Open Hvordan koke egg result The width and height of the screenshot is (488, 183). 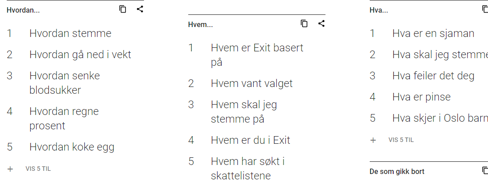[x=72, y=147]
